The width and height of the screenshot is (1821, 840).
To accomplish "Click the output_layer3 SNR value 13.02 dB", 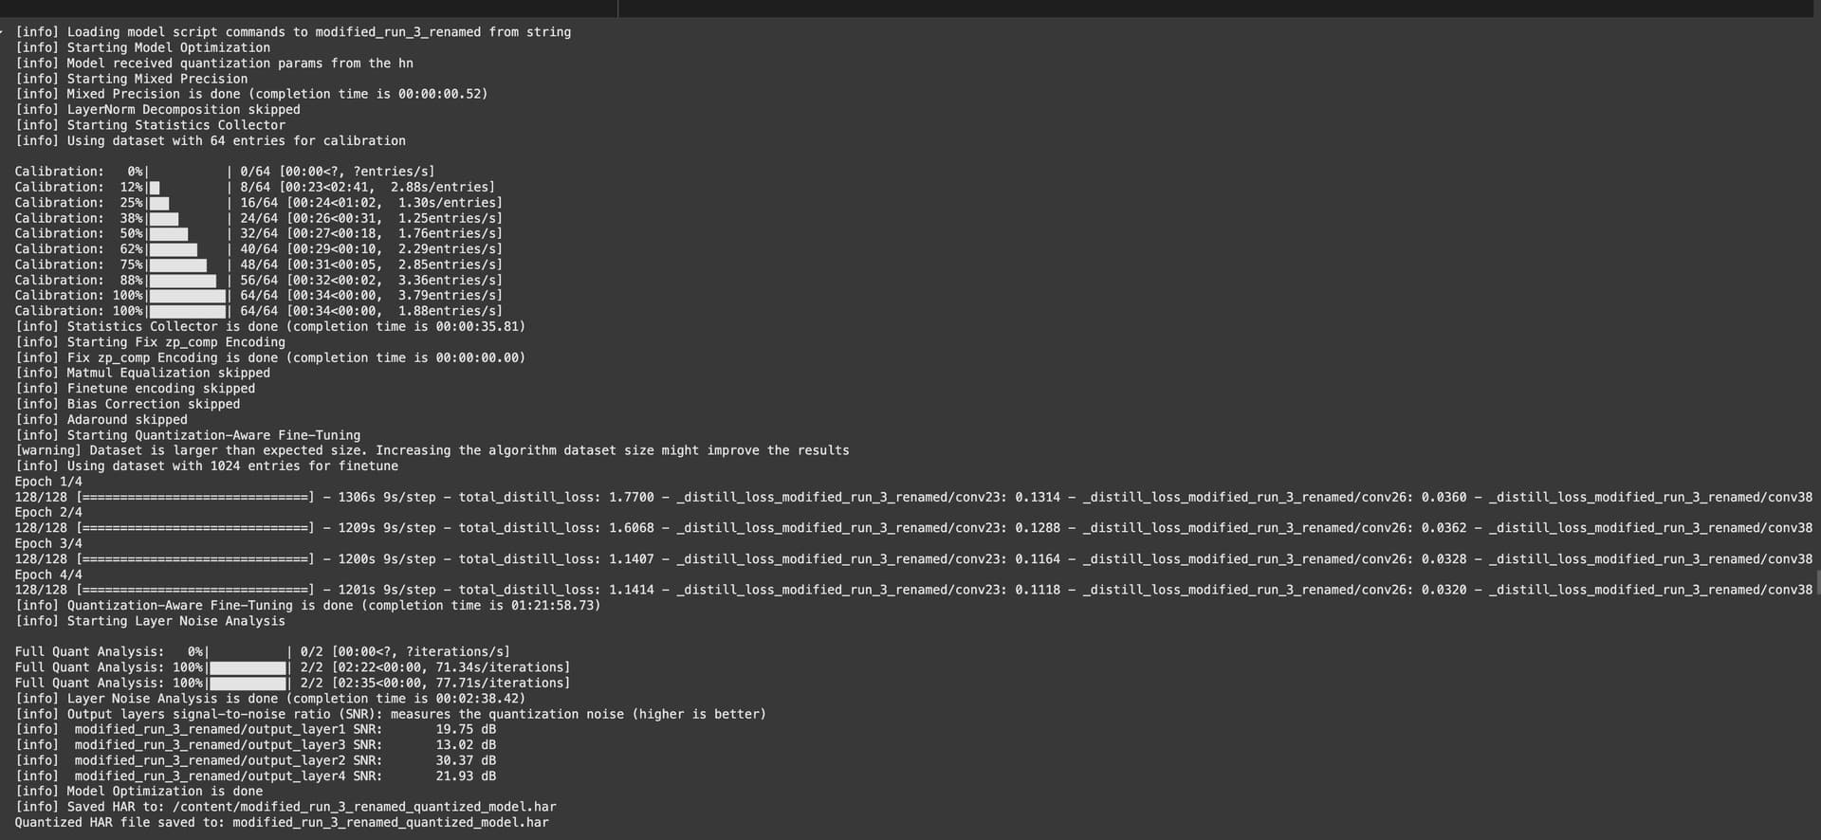I will tap(465, 745).
